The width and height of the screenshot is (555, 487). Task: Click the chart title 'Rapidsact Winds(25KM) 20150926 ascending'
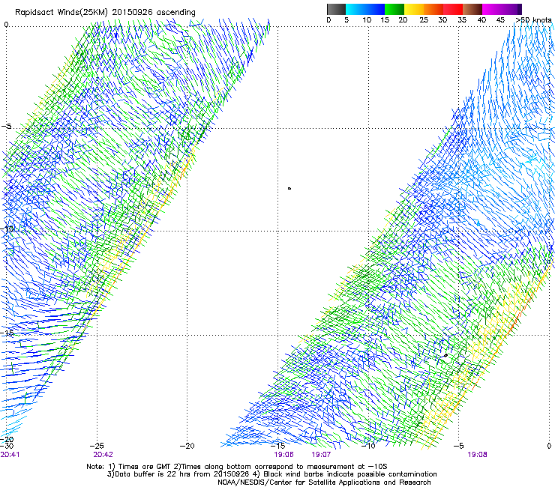pyautogui.click(x=105, y=13)
